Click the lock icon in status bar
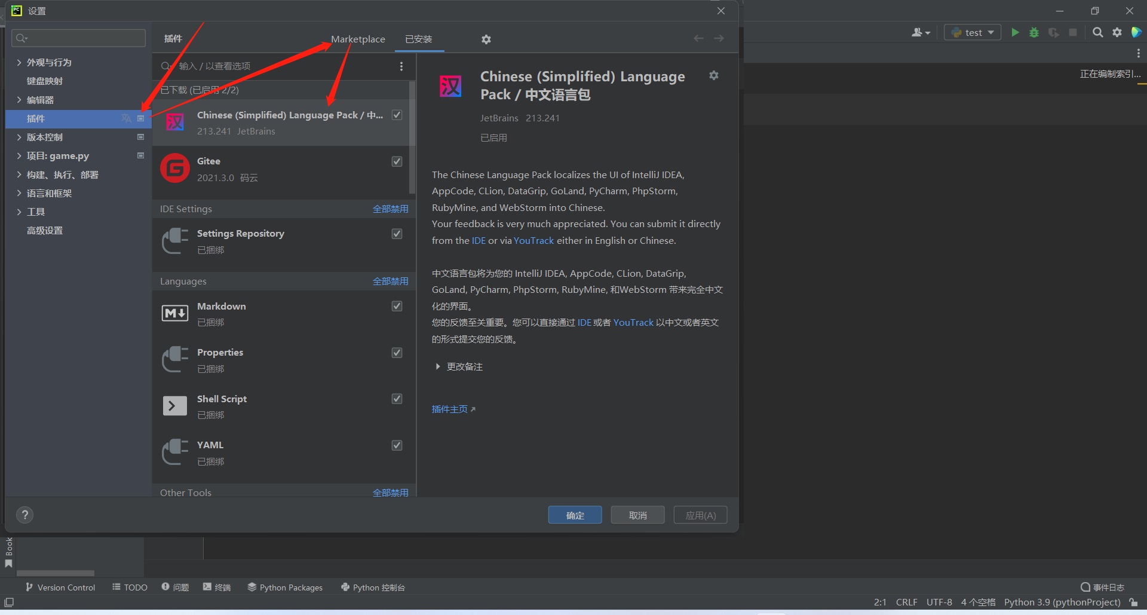This screenshot has height=615, width=1147. pos(1133,602)
